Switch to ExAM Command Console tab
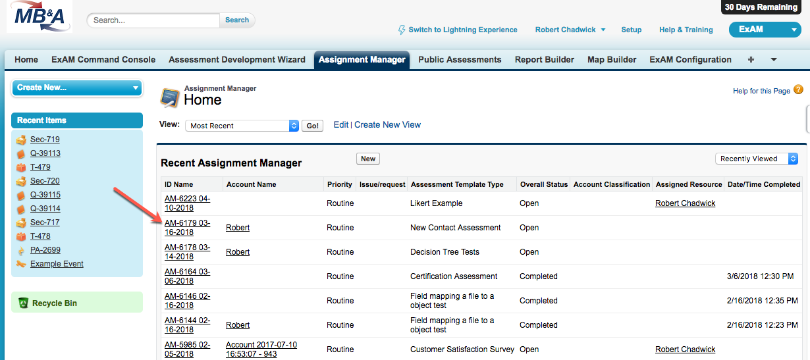810x360 pixels. [103, 59]
